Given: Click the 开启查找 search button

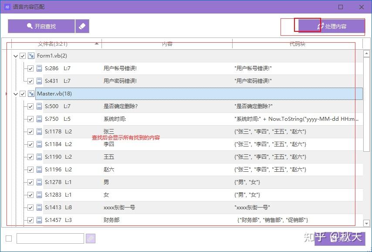Looking at the screenshot, I should (x=41, y=26).
